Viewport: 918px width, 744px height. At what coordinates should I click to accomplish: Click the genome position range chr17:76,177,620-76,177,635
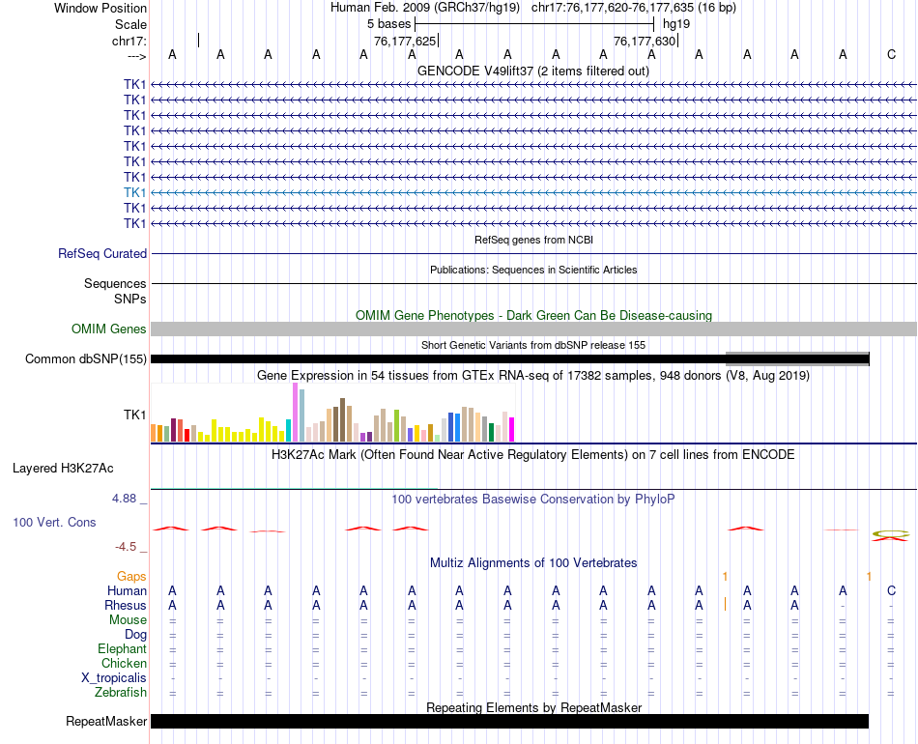click(613, 8)
